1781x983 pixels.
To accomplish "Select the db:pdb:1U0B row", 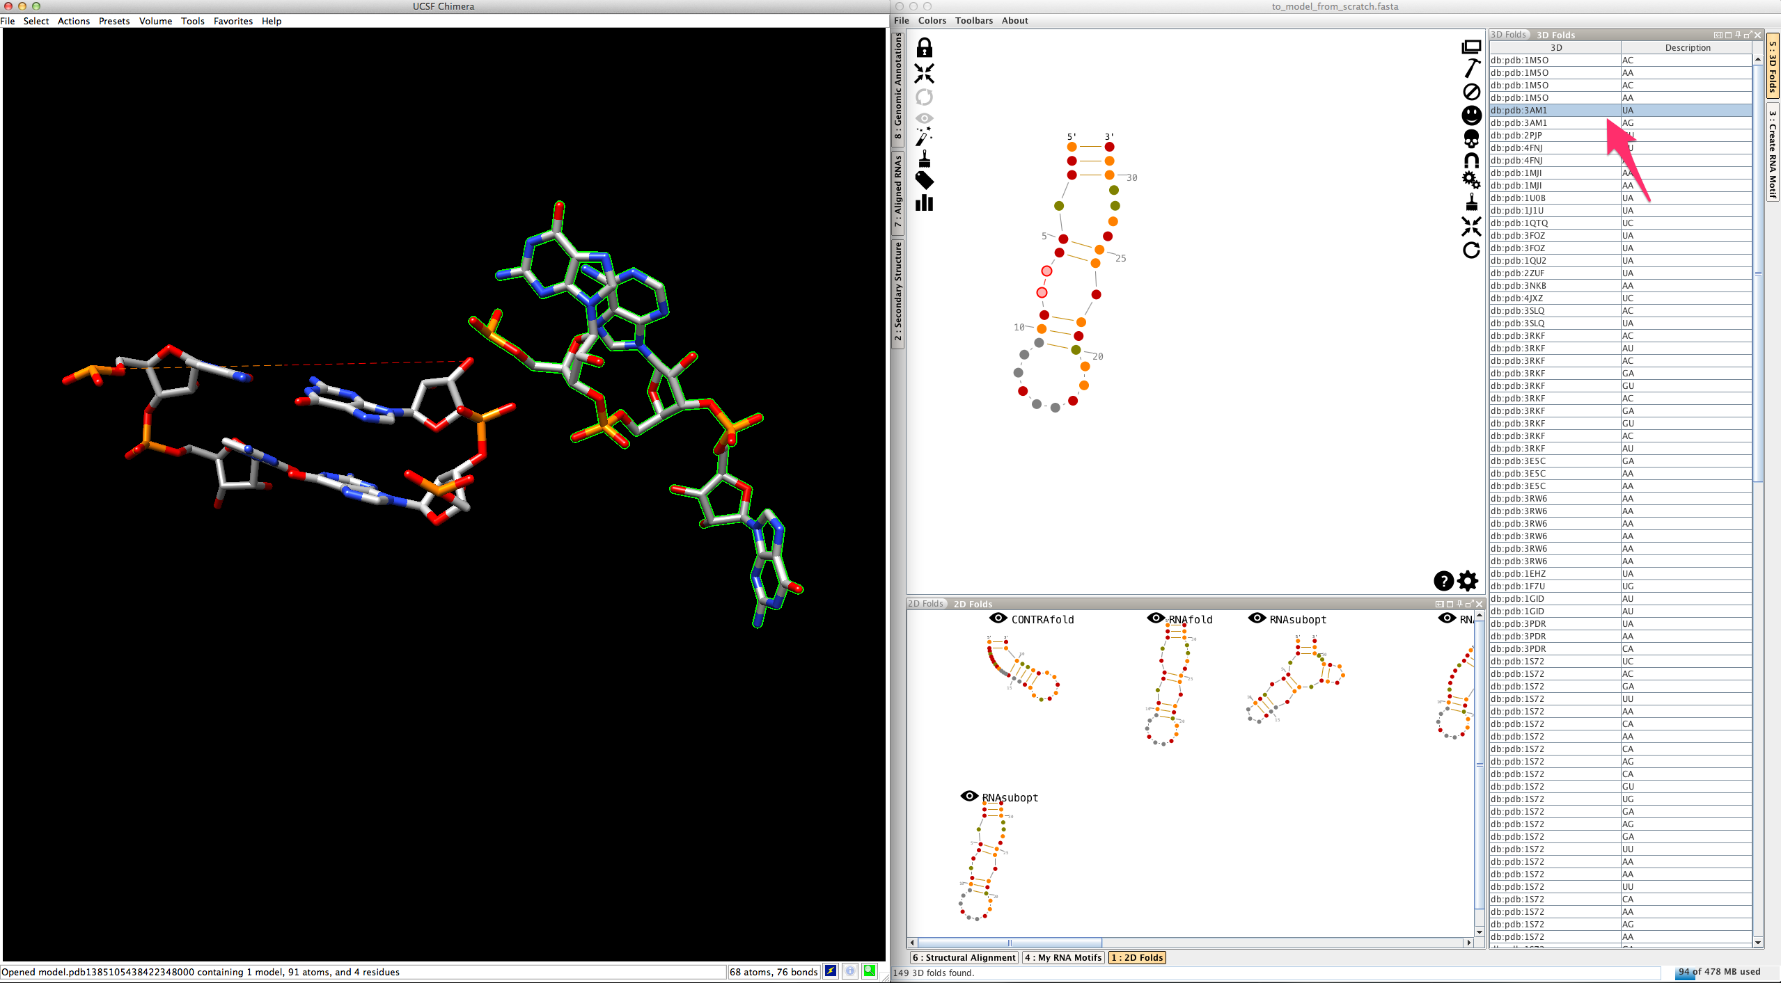I will click(x=1621, y=198).
